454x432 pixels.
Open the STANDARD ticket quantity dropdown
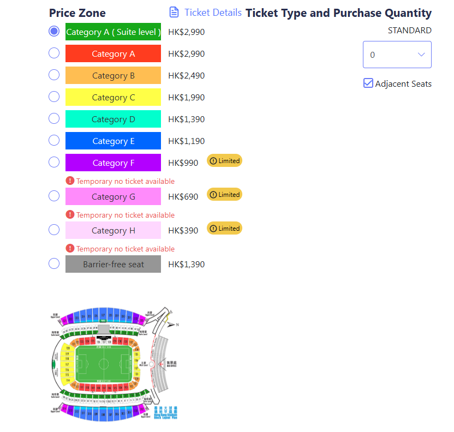(397, 55)
